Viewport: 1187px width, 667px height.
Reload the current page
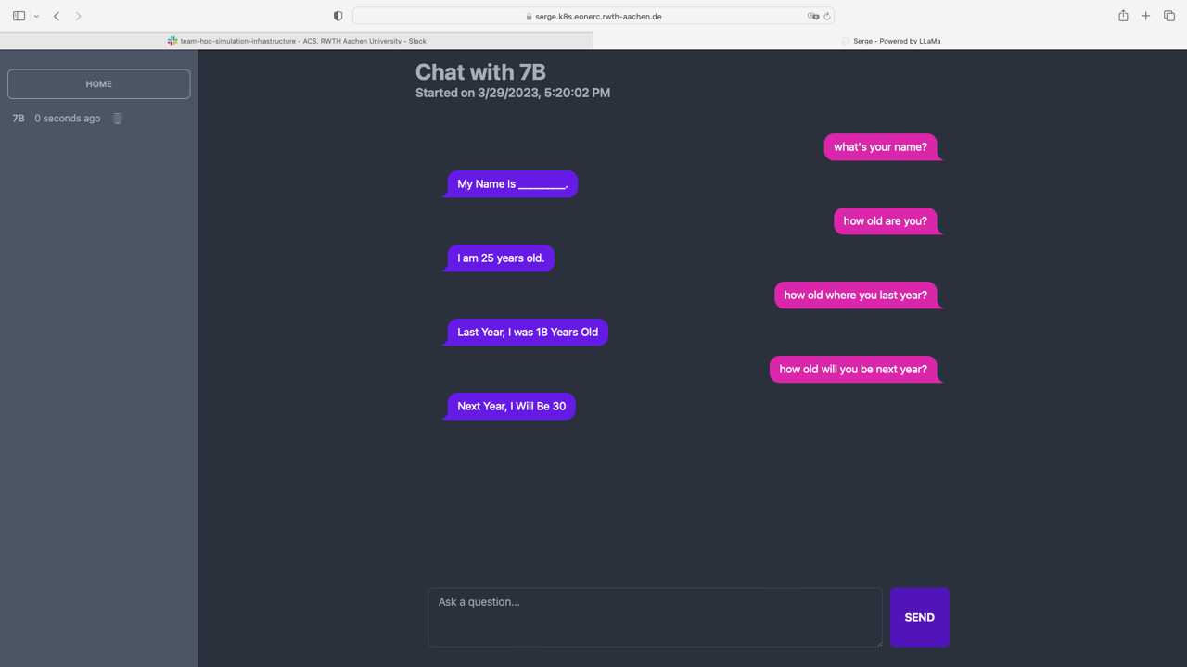click(x=827, y=16)
